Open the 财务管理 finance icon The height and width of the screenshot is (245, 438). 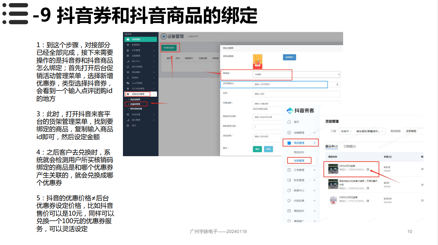[289, 180]
